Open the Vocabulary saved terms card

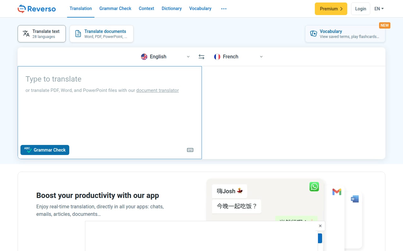[345, 34]
